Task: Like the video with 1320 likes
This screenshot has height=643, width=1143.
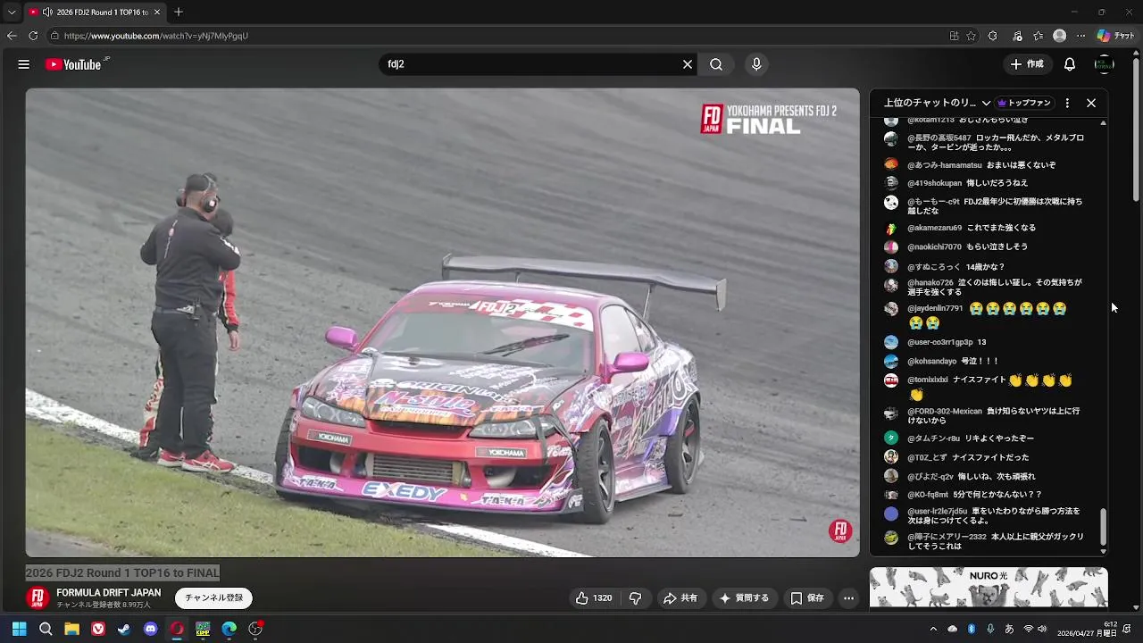Action: [594, 598]
